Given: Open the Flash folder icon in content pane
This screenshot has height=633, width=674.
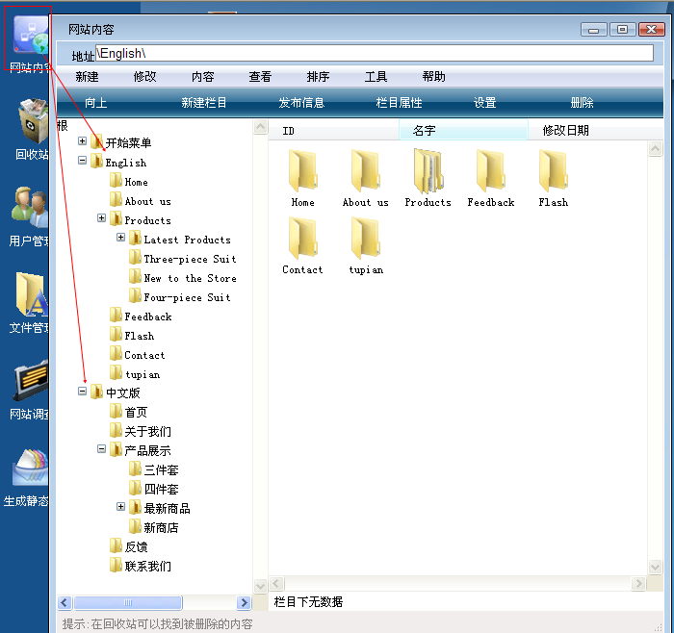Looking at the screenshot, I should 553,173.
